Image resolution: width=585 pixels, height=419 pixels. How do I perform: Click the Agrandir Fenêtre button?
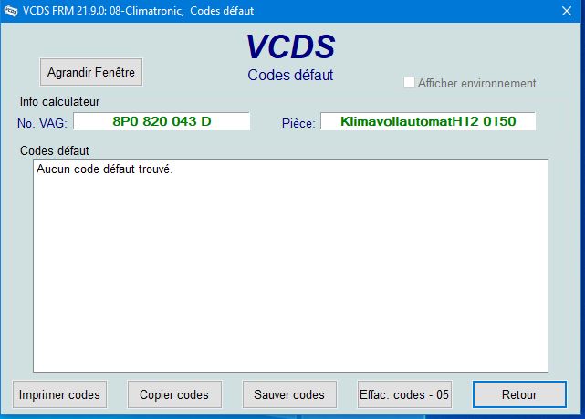(x=91, y=72)
